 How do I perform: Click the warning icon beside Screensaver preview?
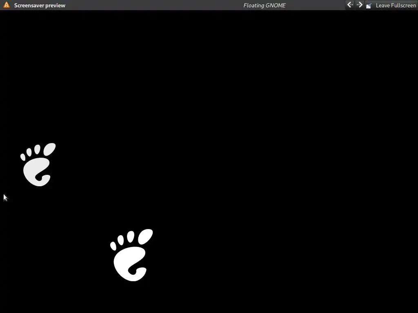pos(7,5)
